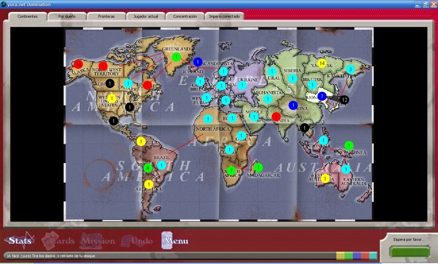The width and height of the screenshot is (438, 264).
Task: Select Argentina's yellow army marker
Action: [149, 184]
